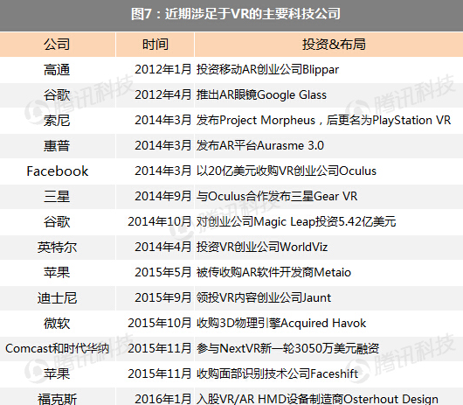This screenshot has height=405, width=463.
Task: Click the Oculus acquisition description text
Action: pyautogui.click(x=287, y=171)
